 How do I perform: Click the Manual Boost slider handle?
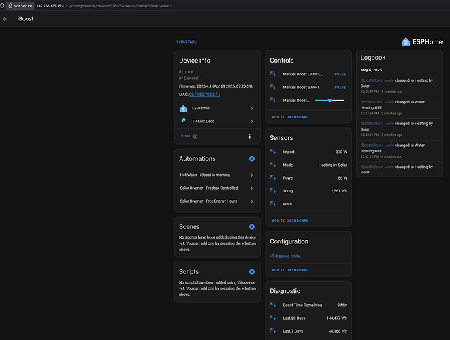(x=330, y=101)
